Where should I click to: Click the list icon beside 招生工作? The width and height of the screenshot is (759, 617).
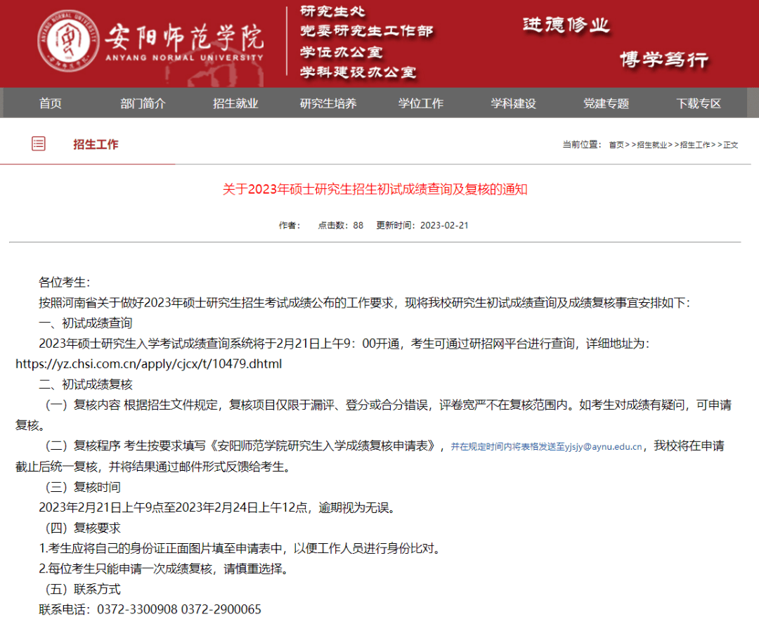(x=39, y=144)
